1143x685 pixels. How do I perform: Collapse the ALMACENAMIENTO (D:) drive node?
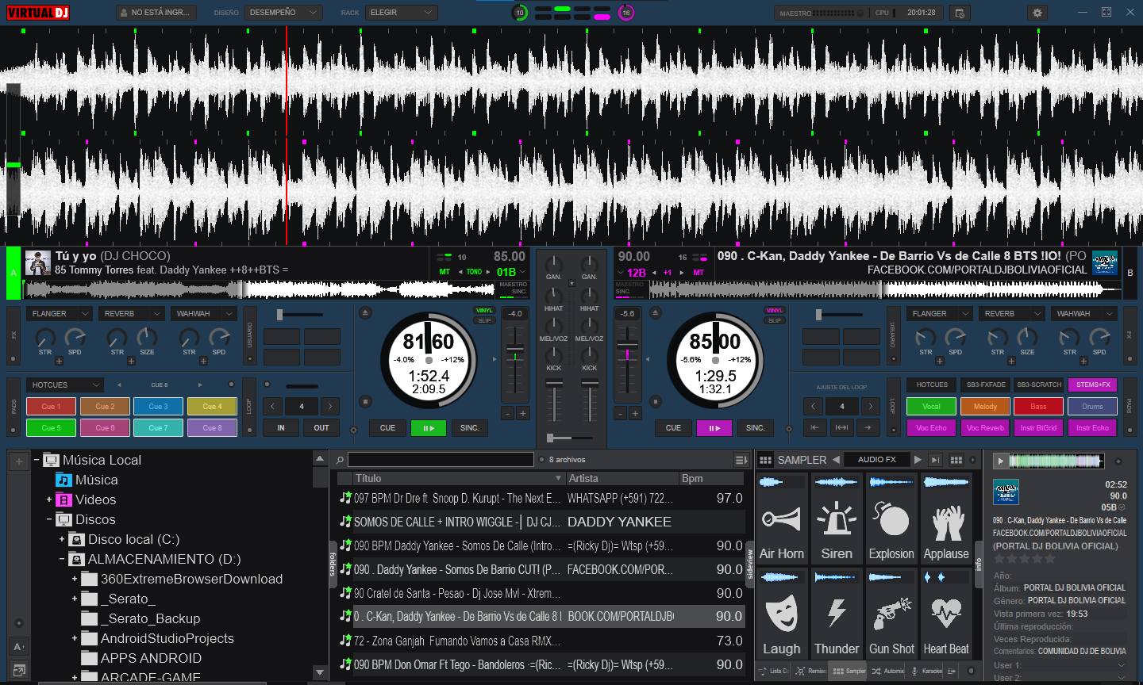tap(62, 559)
